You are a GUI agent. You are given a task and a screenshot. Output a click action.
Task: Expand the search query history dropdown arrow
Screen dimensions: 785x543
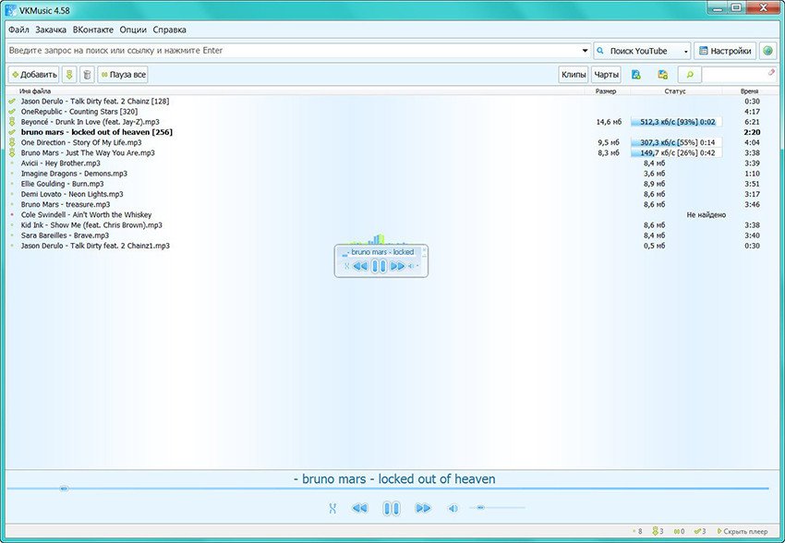pyautogui.click(x=585, y=51)
